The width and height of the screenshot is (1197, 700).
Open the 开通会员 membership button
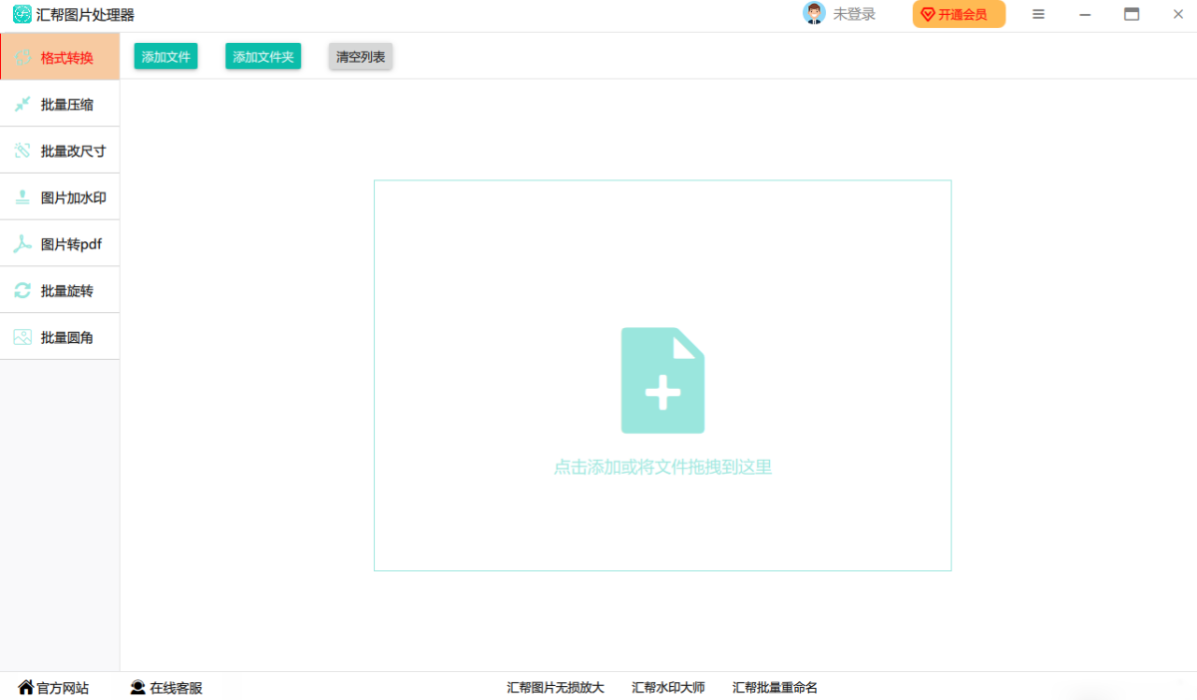pos(958,14)
